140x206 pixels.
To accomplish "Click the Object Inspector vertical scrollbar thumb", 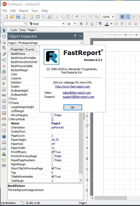I will [x=81, y=143].
